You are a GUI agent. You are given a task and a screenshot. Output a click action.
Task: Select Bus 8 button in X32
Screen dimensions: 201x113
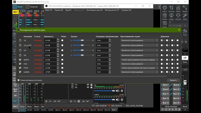[176, 85]
